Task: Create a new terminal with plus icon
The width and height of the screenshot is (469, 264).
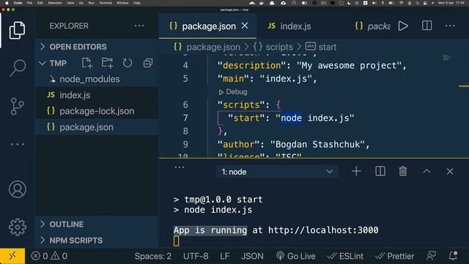Action: [x=356, y=172]
